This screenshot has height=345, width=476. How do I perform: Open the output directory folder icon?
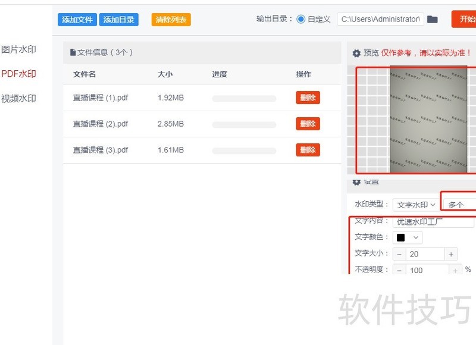click(x=433, y=20)
